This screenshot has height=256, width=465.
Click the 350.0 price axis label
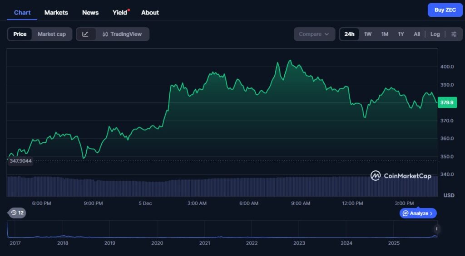[447, 157]
